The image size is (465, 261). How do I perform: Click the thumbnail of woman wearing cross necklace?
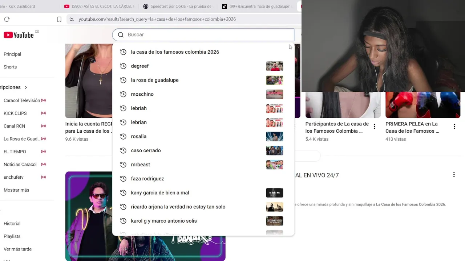[x=89, y=81]
